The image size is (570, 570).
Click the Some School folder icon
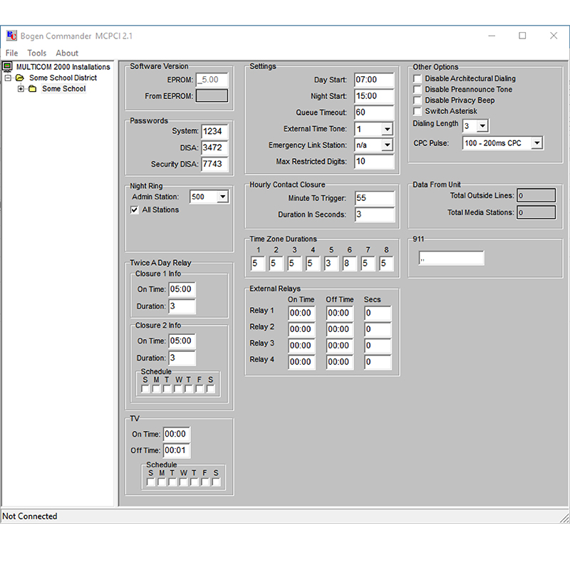[x=32, y=89]
